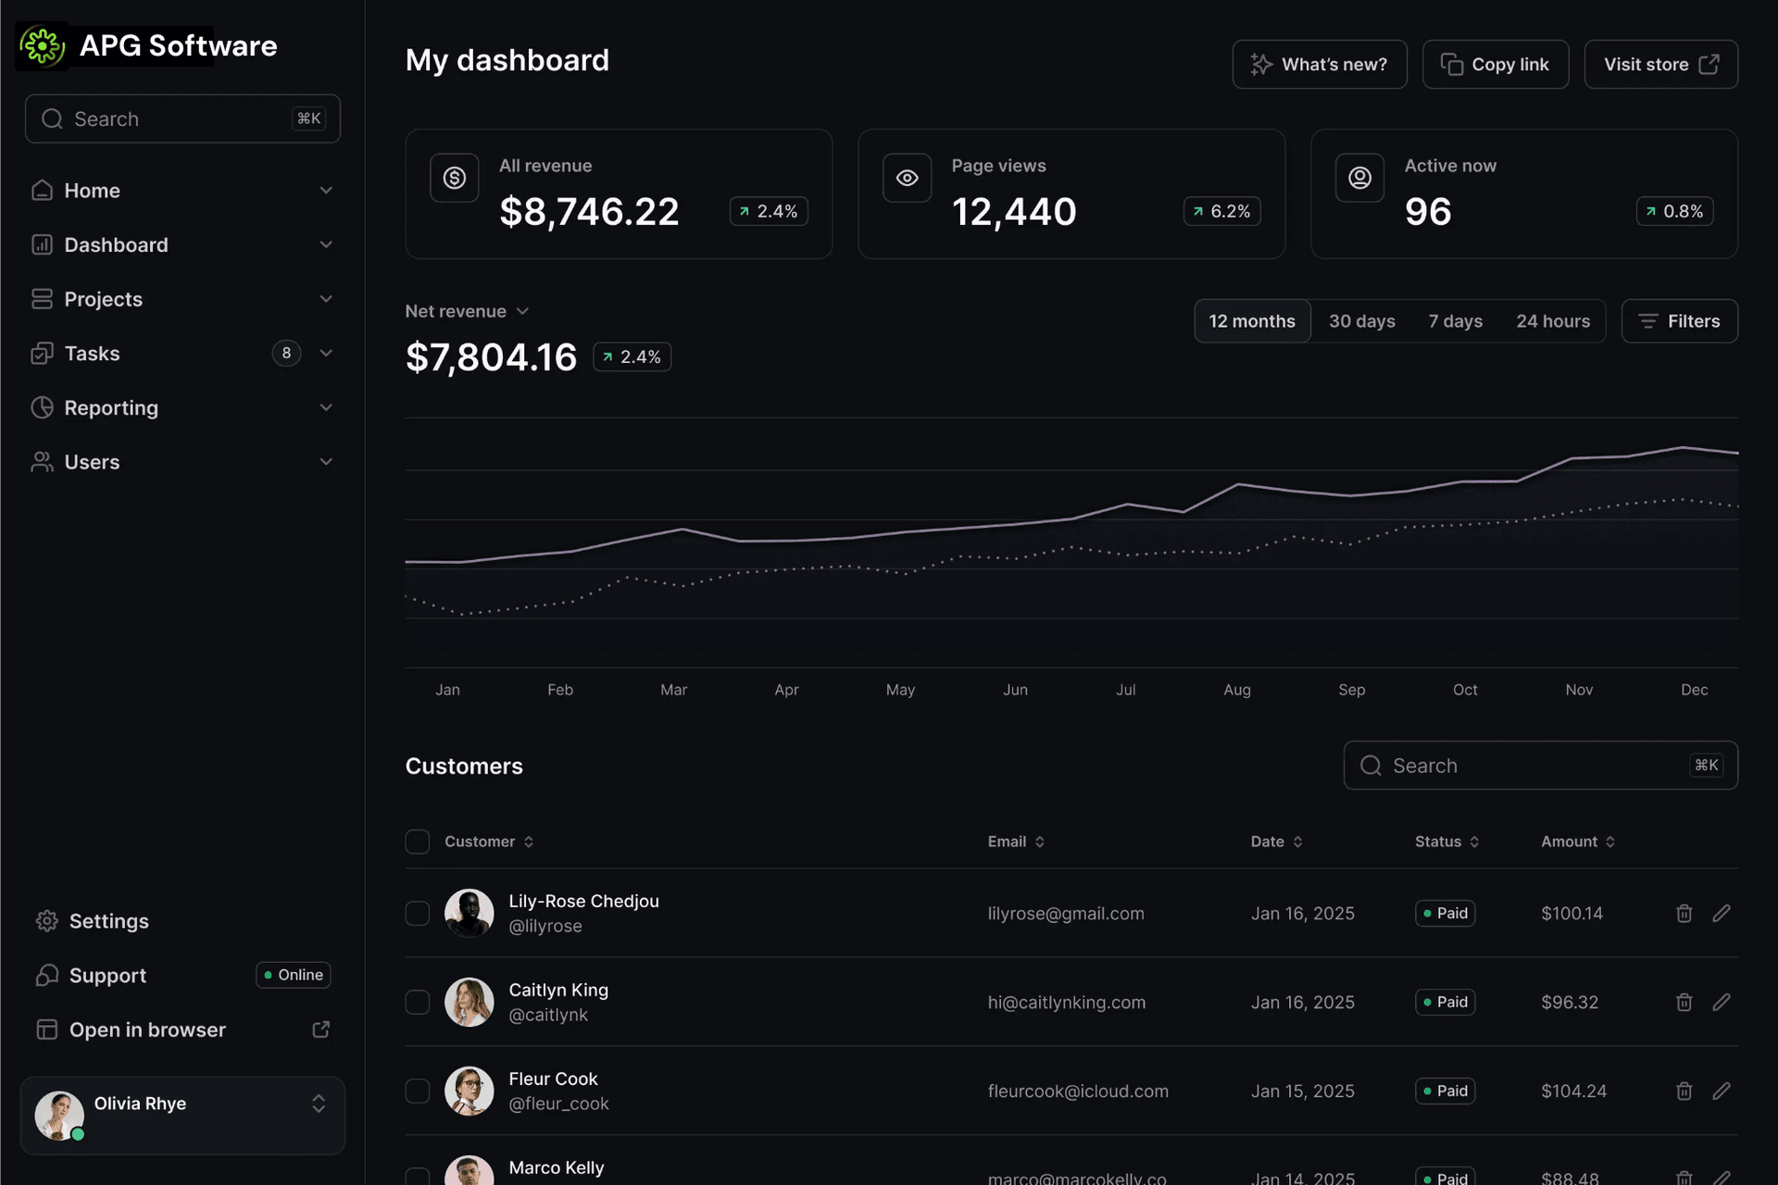The width and height of the screenshot is (1778, 1185).
Task: Open the Olivia Rhye account switcher
Action: coord(319,1104)
